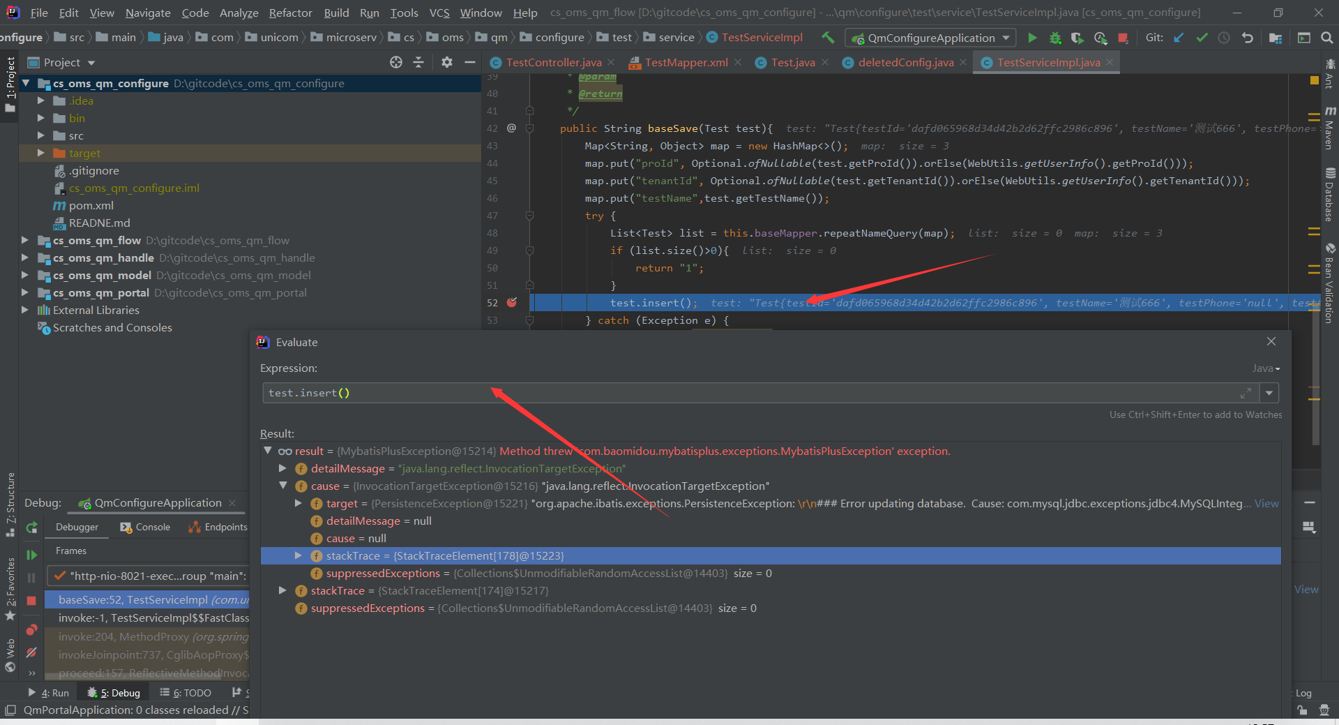
Task: Open the Refactor menu
Action: [x=290, y=13]
